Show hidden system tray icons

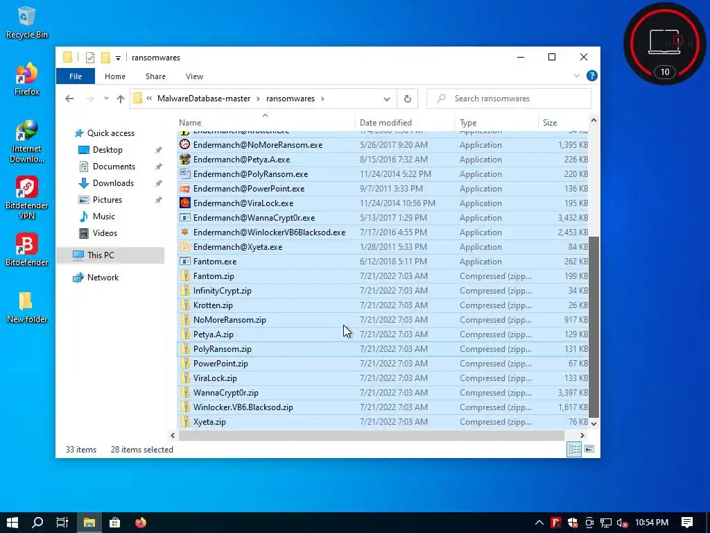coord(539,523)
